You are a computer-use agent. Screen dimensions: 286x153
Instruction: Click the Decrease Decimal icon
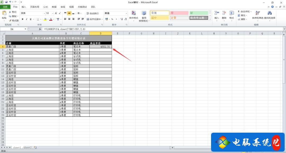tap(126, 19)
